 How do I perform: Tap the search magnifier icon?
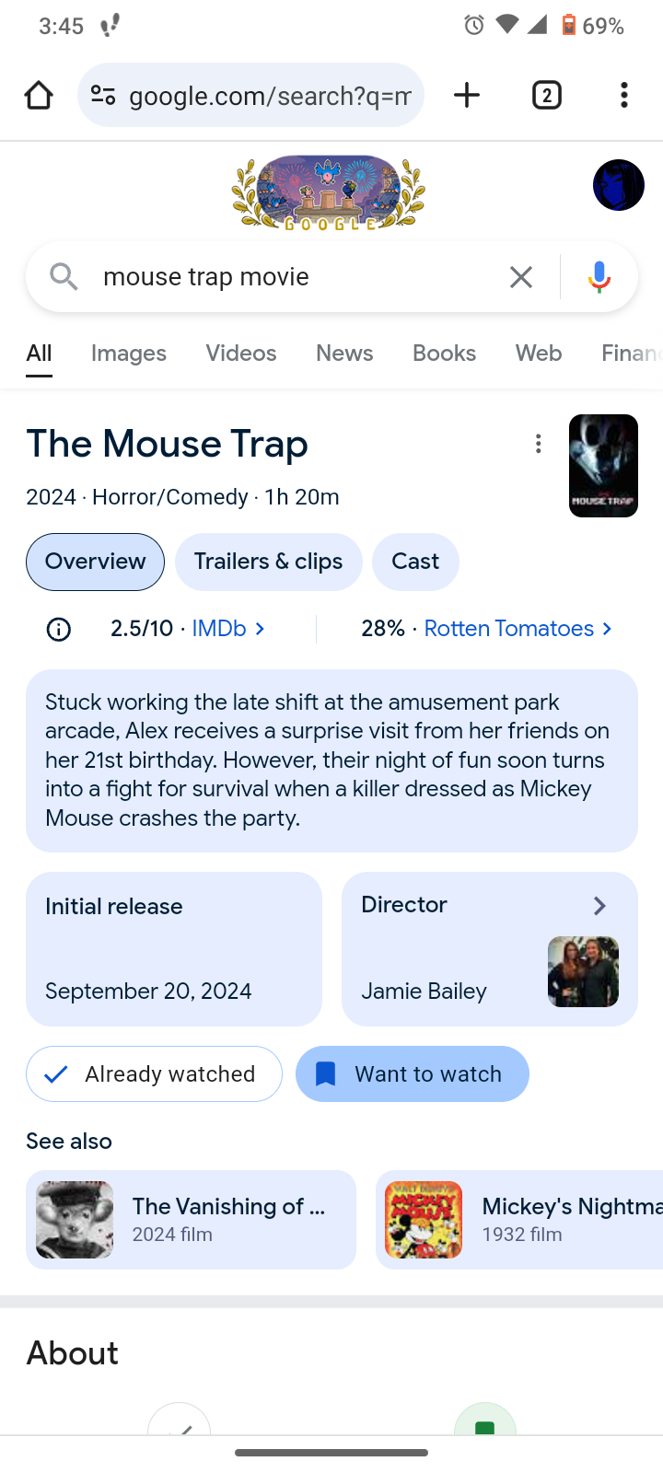(x=63, y=276)
